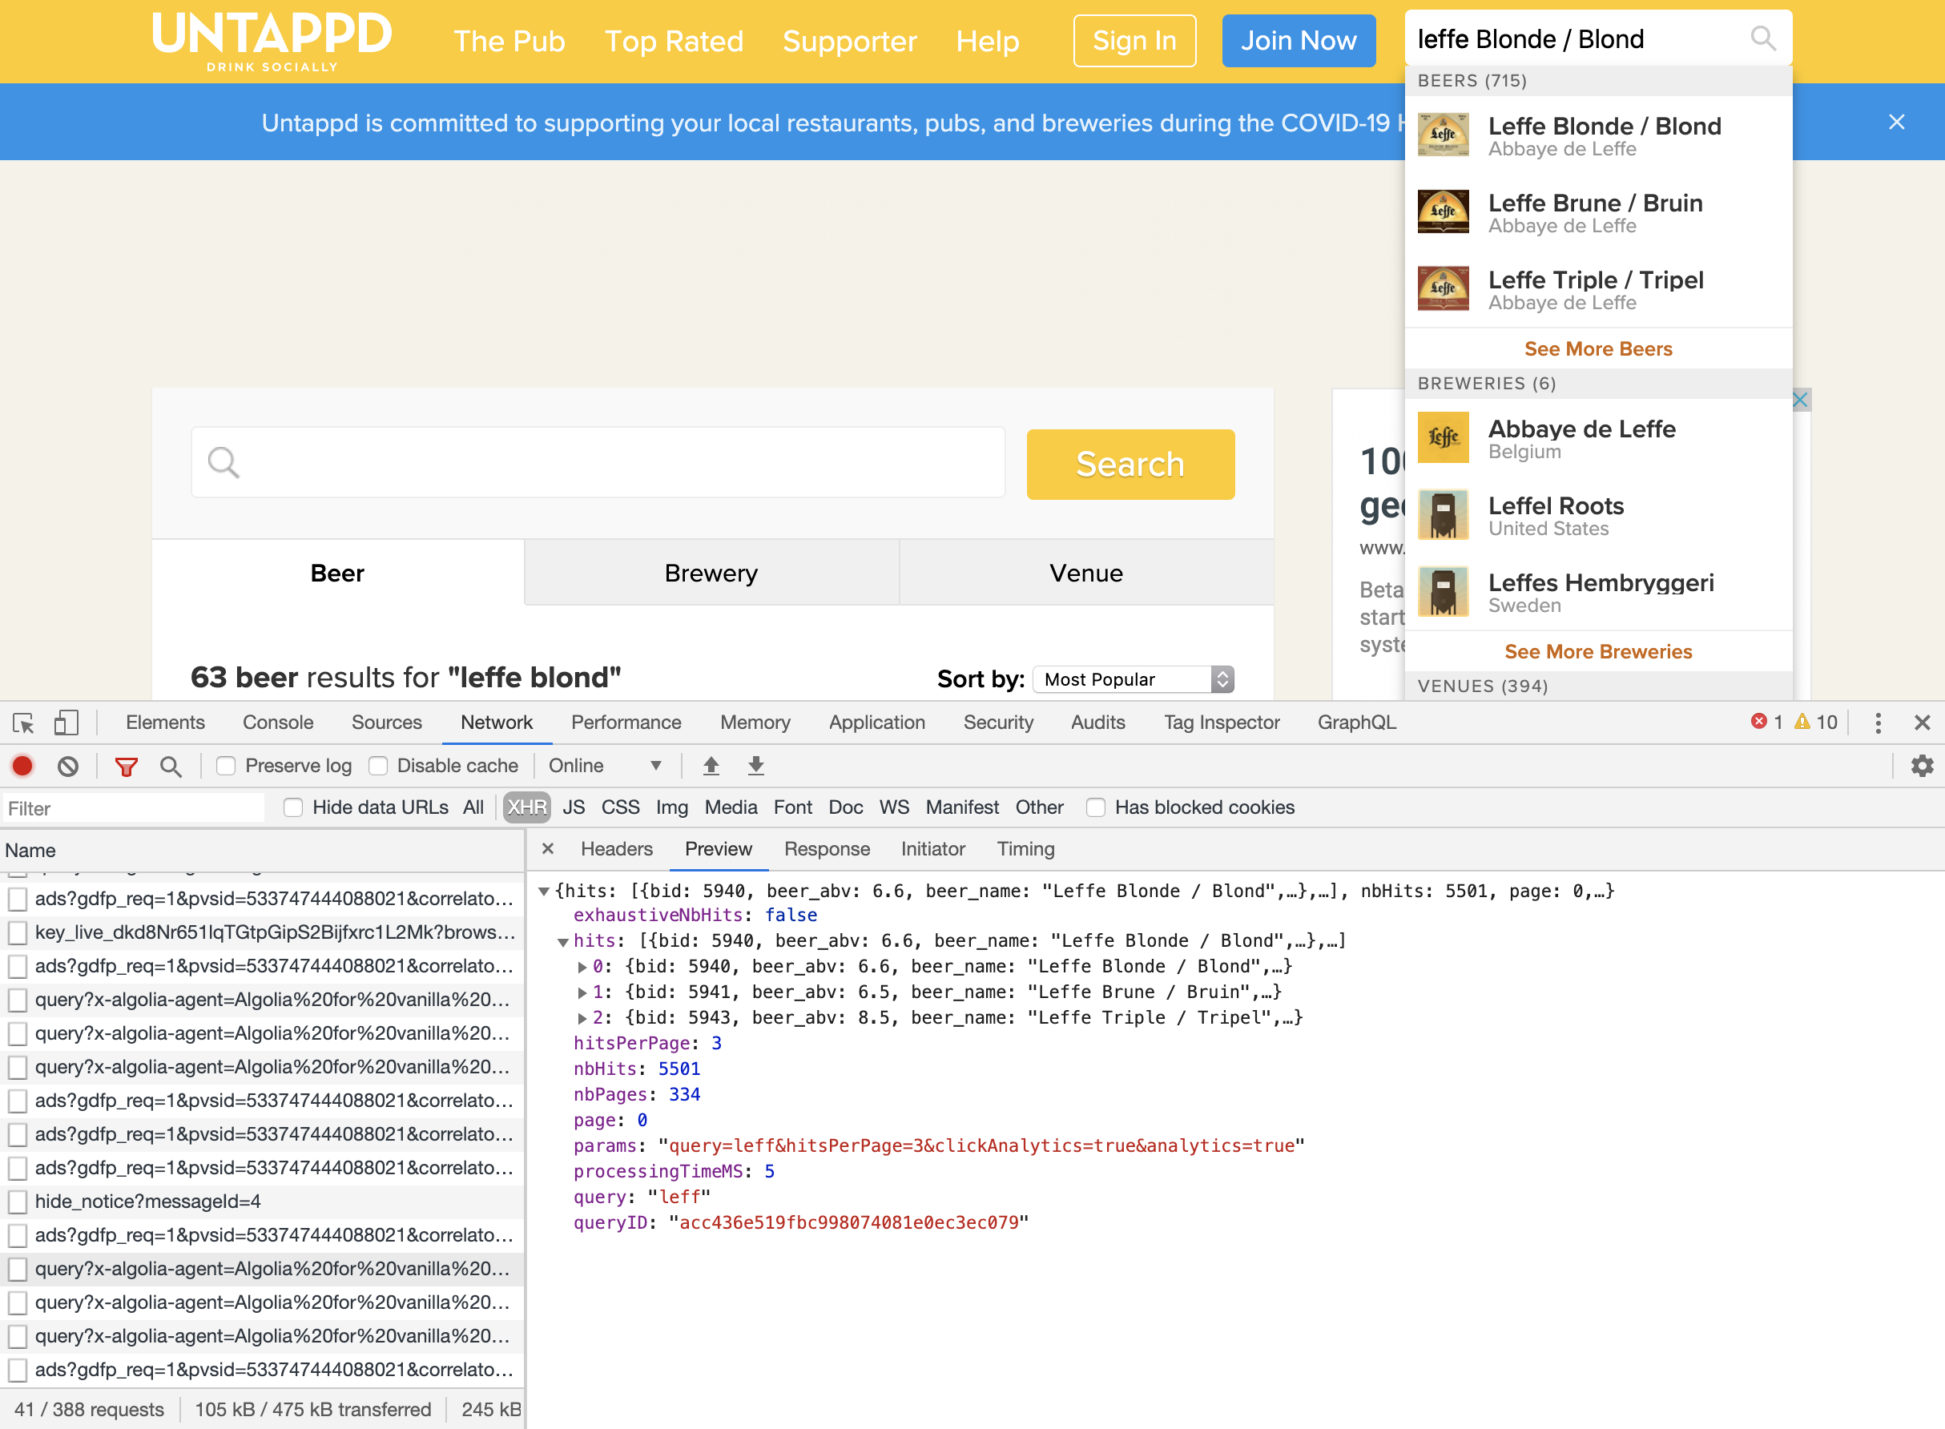This screenshot has width=1945, height=1429.
Task: Collapse the hits array
Action: pos(563,941)
